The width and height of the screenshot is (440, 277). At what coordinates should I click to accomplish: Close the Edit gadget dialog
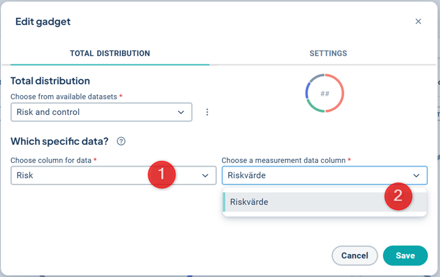418,22
